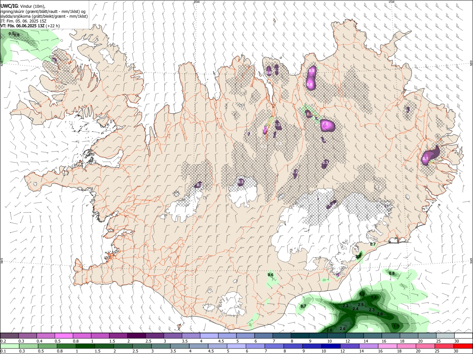Screen dimensions: 473x354
Task: Click the '1.4' rainfall value offshore
Action: 374,297
